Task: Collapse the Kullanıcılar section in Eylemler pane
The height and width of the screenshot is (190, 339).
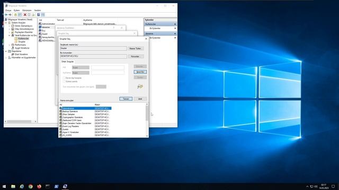Action: pyautogui.click(x=175, y=24)
